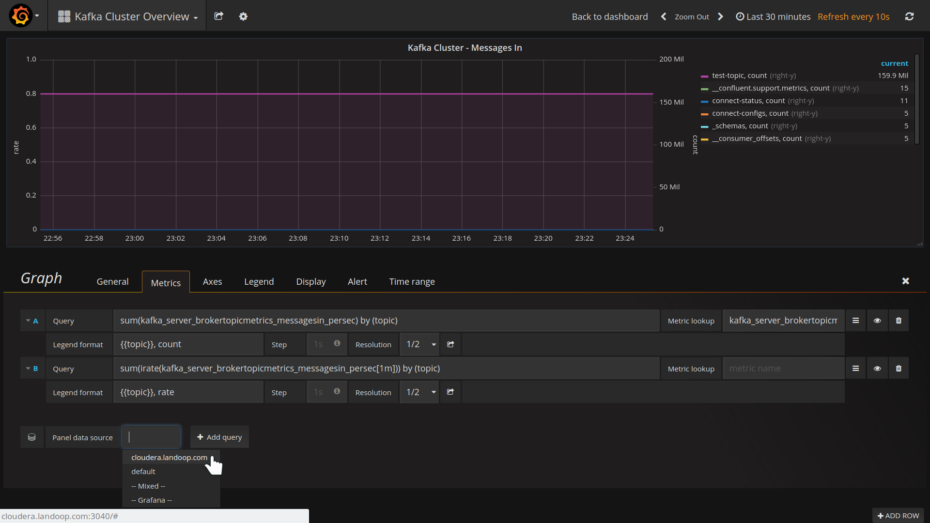Viewport: 930px width, 523px height.
Task: Collapse query A with its arrow
Action: [x=28, y=321]
